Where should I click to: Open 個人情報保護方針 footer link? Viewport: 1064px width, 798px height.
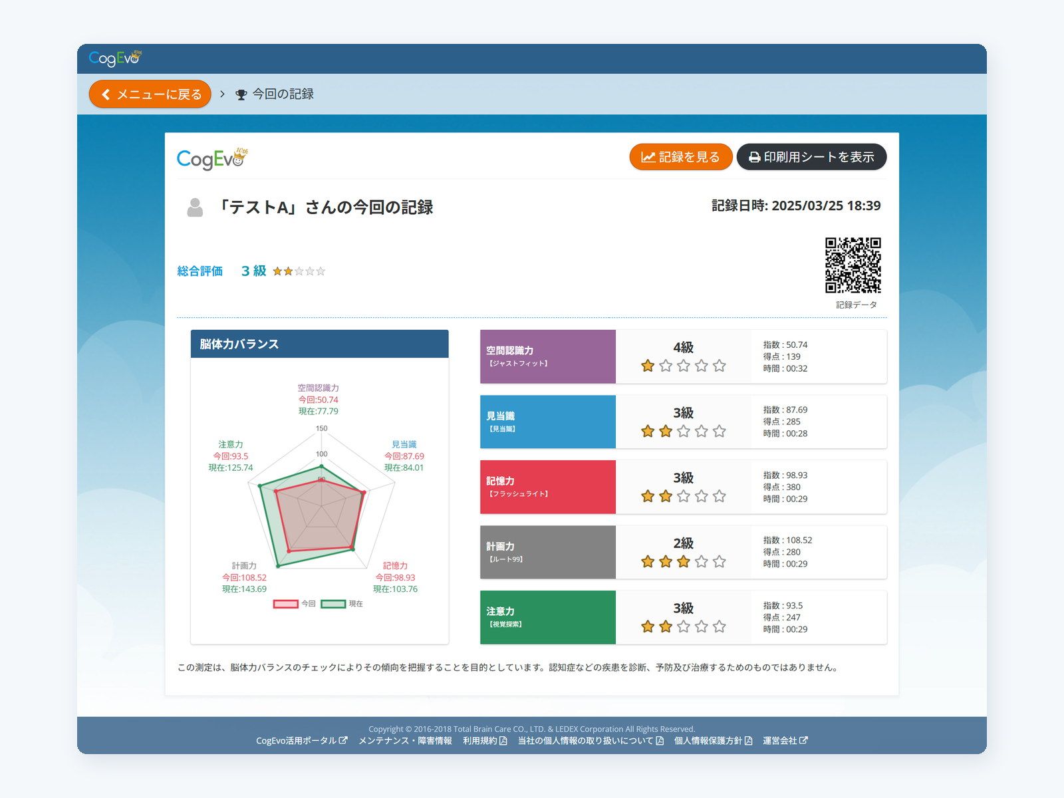click(x=713, y=741)
